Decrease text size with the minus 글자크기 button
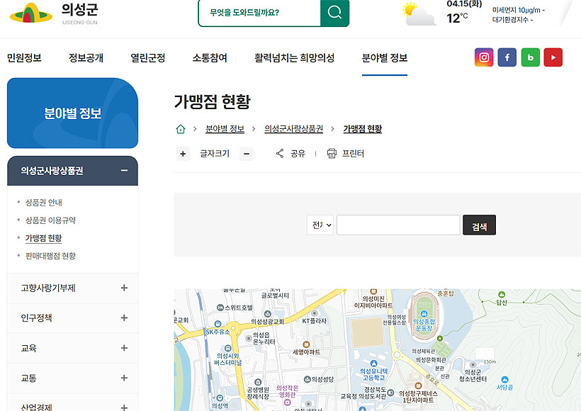This screenshot has height=411, width=581. point(246,153)
